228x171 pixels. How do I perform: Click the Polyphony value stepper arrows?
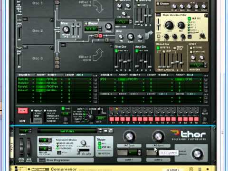[50, 140]
